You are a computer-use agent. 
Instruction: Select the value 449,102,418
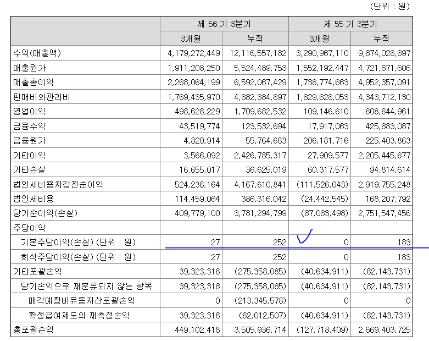197,330
